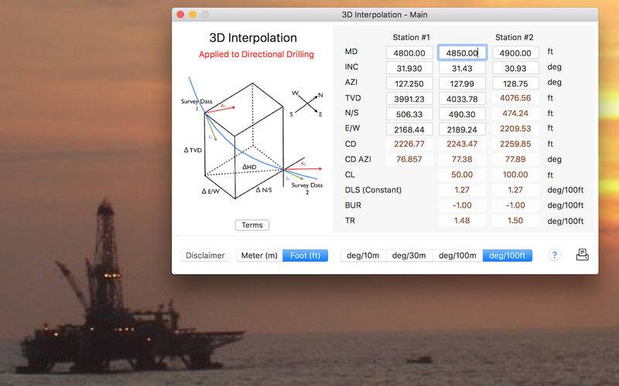619x386 pixels.
Task: Click Station #1 INC field 31.930
Action: pyautogui.click(x=409, y=68)
